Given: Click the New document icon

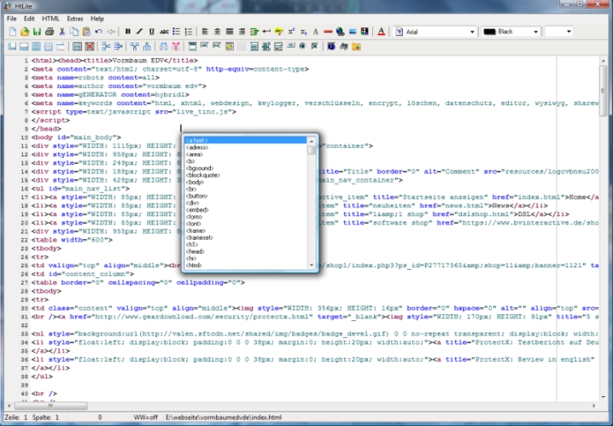Looking at the screenshot, I should click(x=12, y=32).
